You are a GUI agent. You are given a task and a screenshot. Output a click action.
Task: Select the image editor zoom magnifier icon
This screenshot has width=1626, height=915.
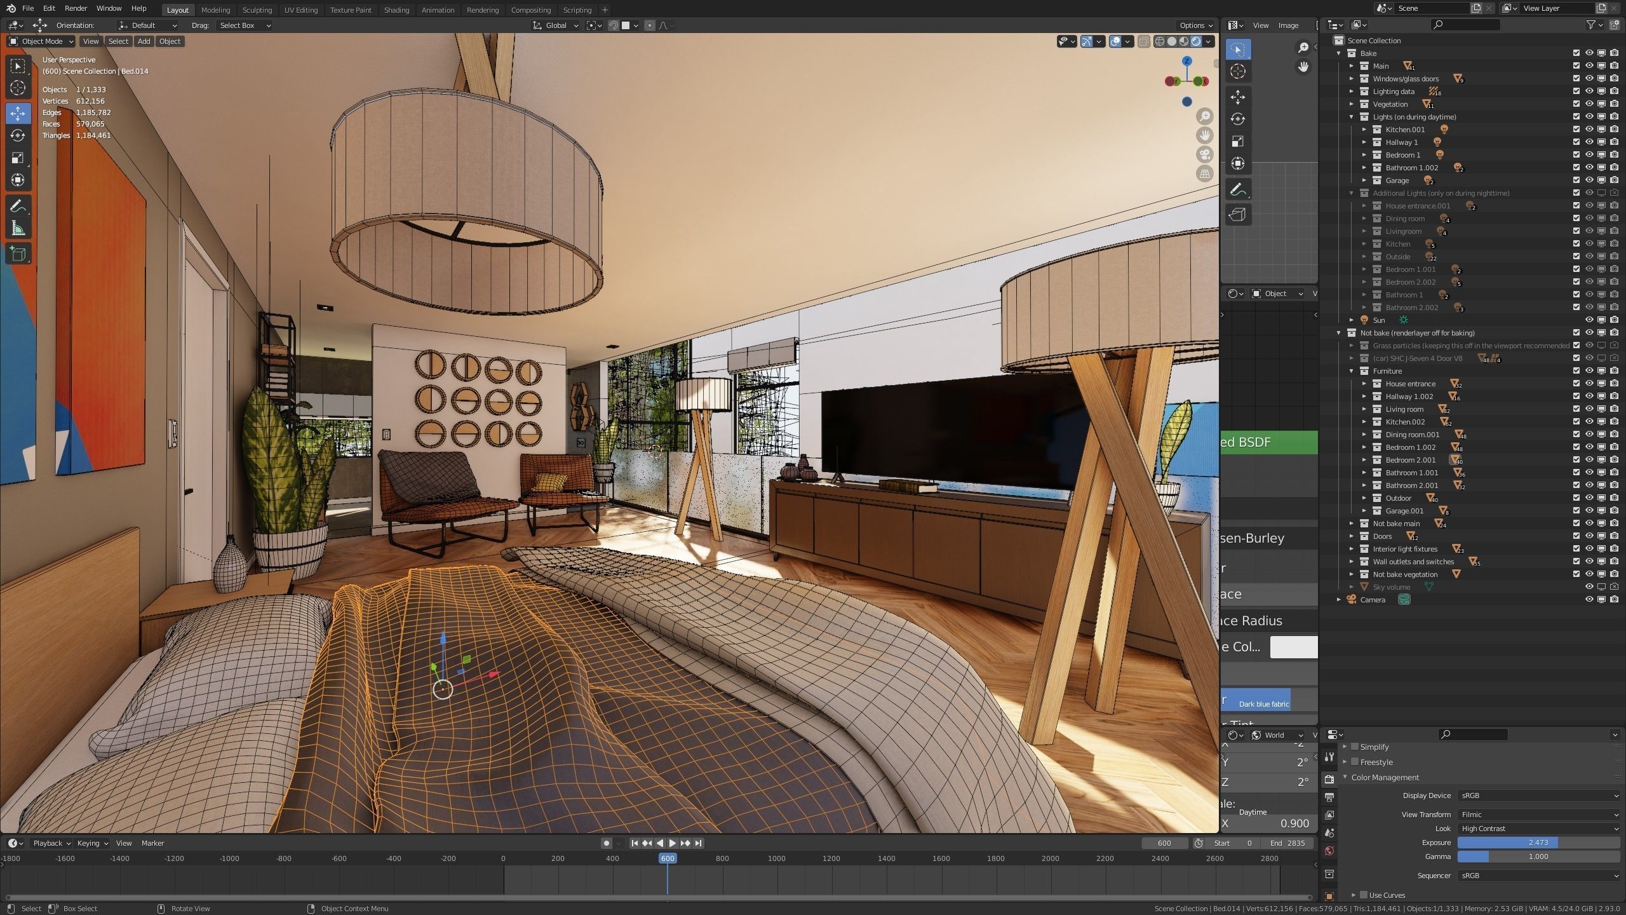click(1303, 48)
